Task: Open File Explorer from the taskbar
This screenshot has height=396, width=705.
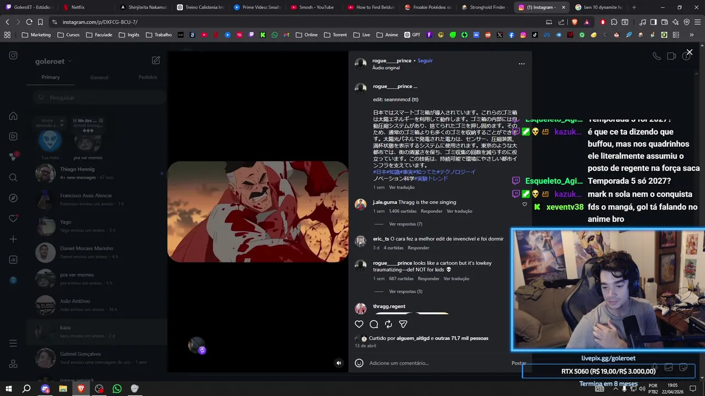Action: click(63, 389)
